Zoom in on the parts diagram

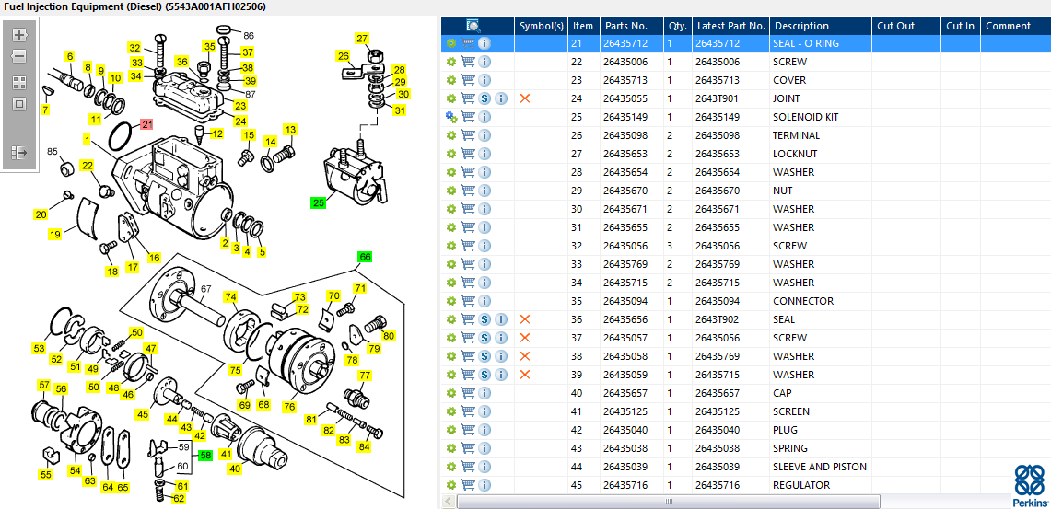(19, 35)
